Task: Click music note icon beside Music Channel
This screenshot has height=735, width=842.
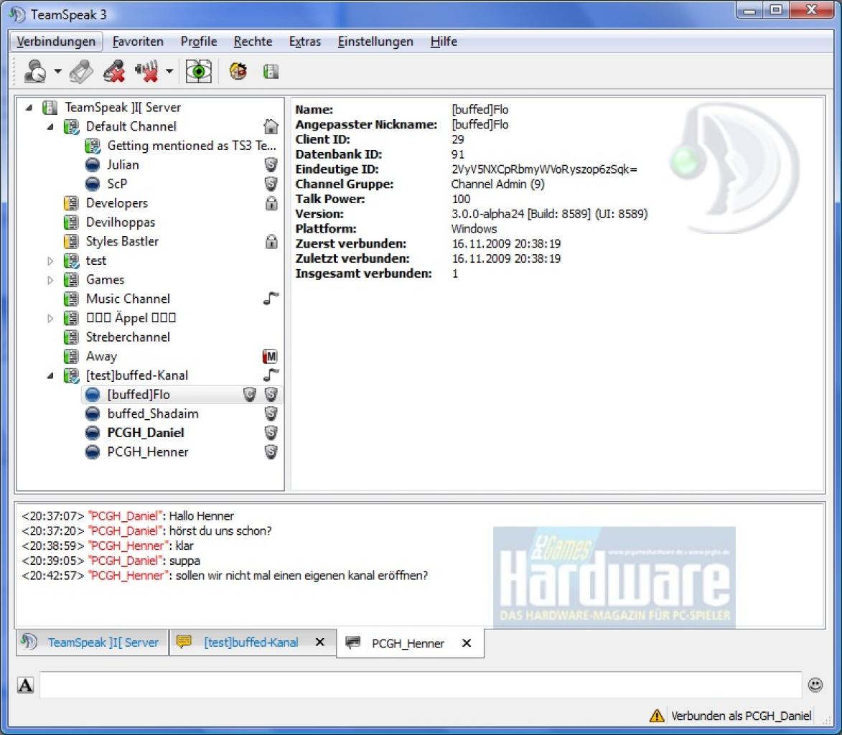Action: tap(271, 298)
